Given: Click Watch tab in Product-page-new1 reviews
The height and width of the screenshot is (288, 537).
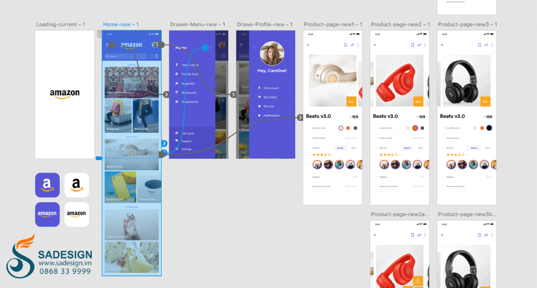Looking at the screenshot, I should tap(340, 148).
